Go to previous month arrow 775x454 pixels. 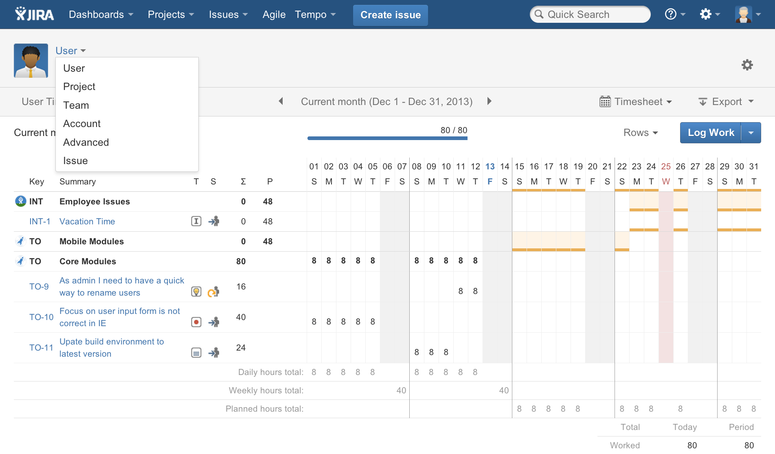(281, 101)
